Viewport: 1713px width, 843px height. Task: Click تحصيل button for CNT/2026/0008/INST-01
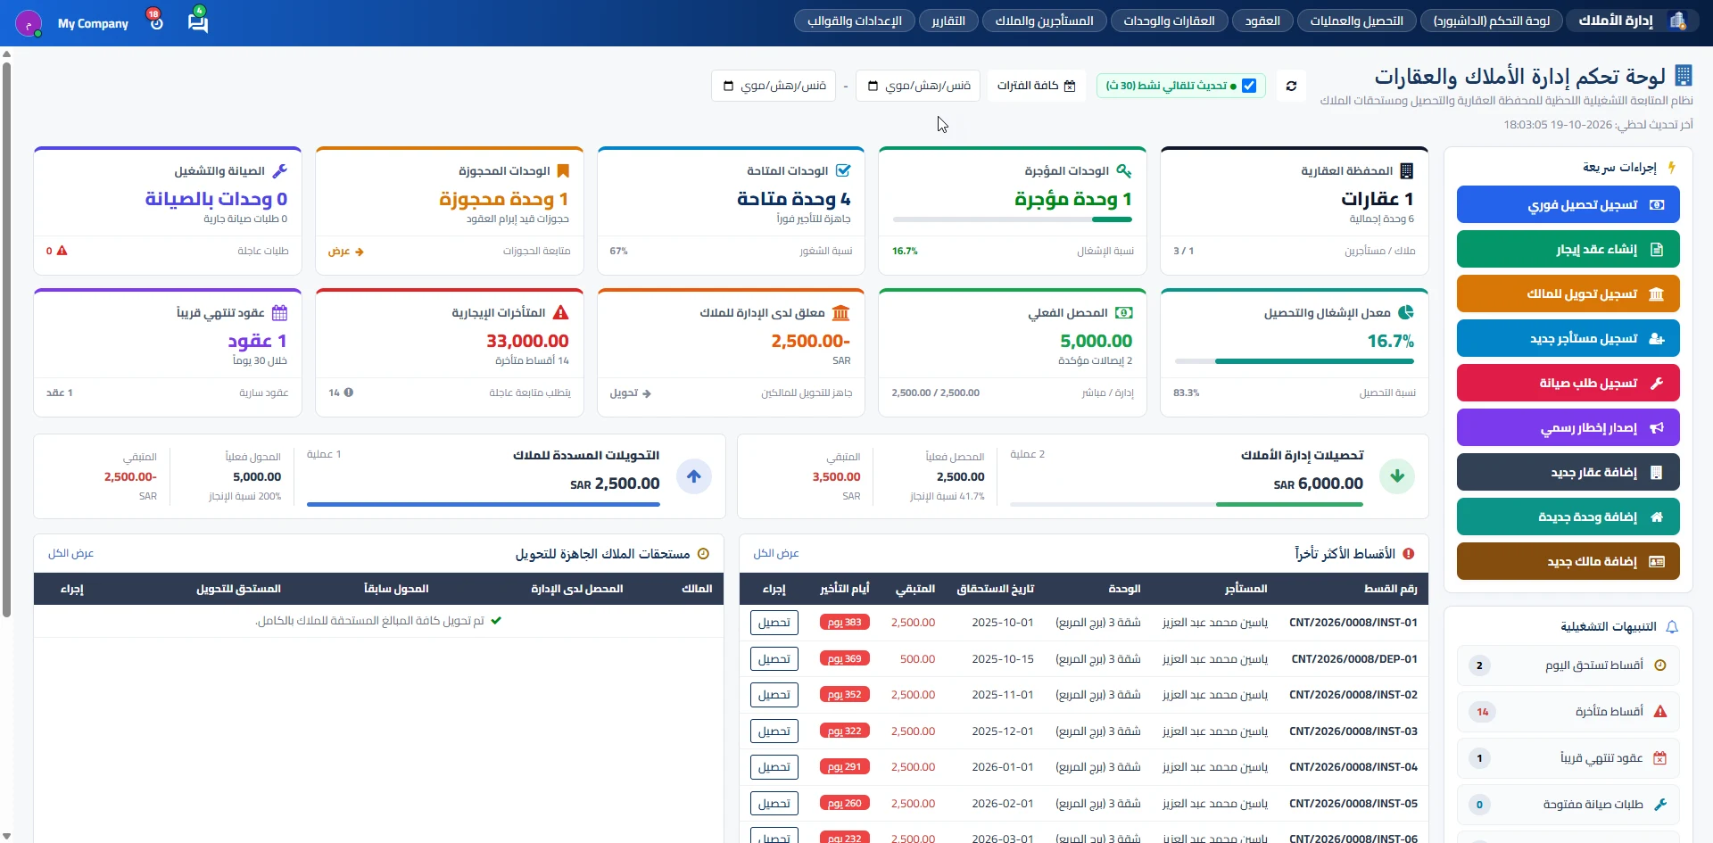click(x=774, y=623)
